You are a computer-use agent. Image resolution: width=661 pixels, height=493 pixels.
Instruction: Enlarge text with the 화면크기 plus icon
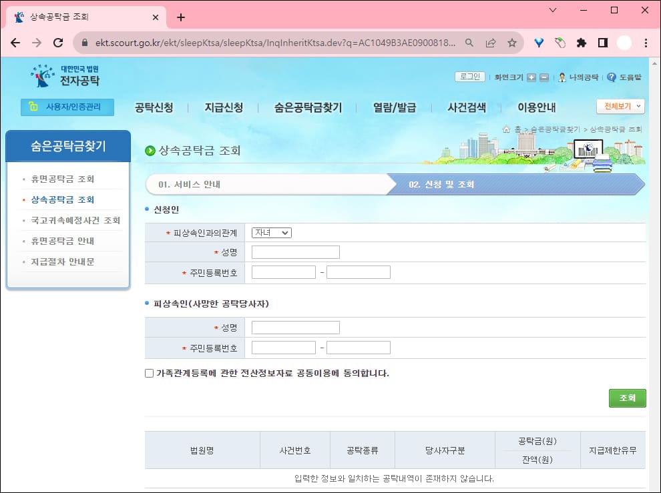531,76
